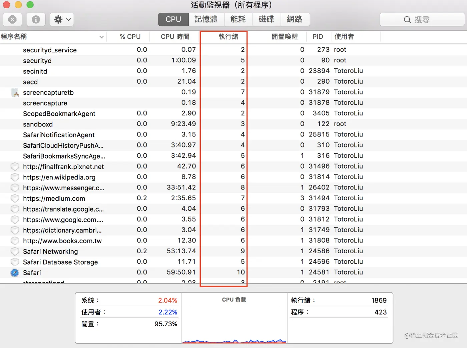
Task: Click the CPU 負載 graph
Action: [x=234, y=325]
